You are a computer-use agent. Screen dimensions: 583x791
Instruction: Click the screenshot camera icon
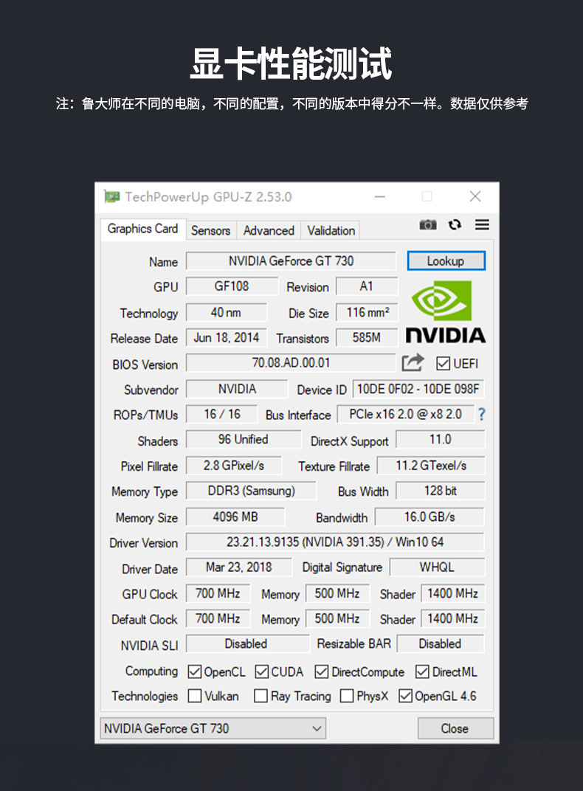[x=428, y=224]
